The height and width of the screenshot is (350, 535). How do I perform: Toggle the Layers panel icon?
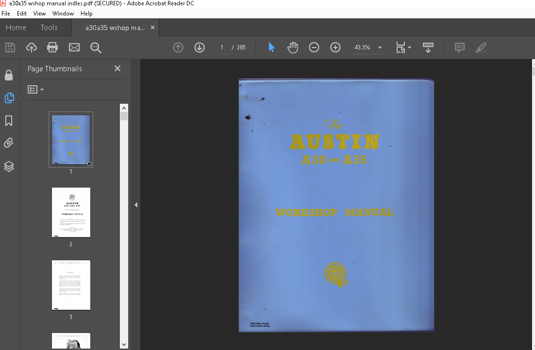[x=9, y=166]
